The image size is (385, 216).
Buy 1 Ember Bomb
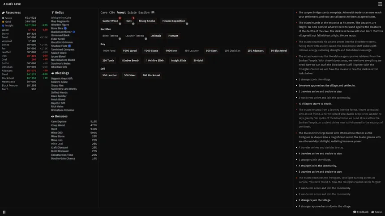tap(130, 61)
